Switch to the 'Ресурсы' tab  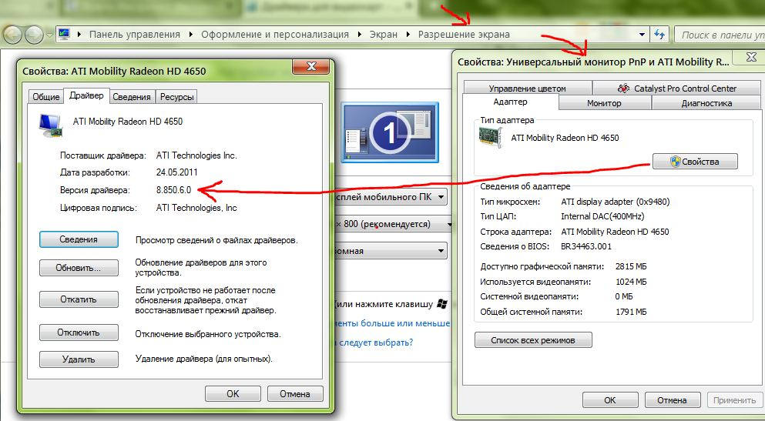[x=176, y=97]
